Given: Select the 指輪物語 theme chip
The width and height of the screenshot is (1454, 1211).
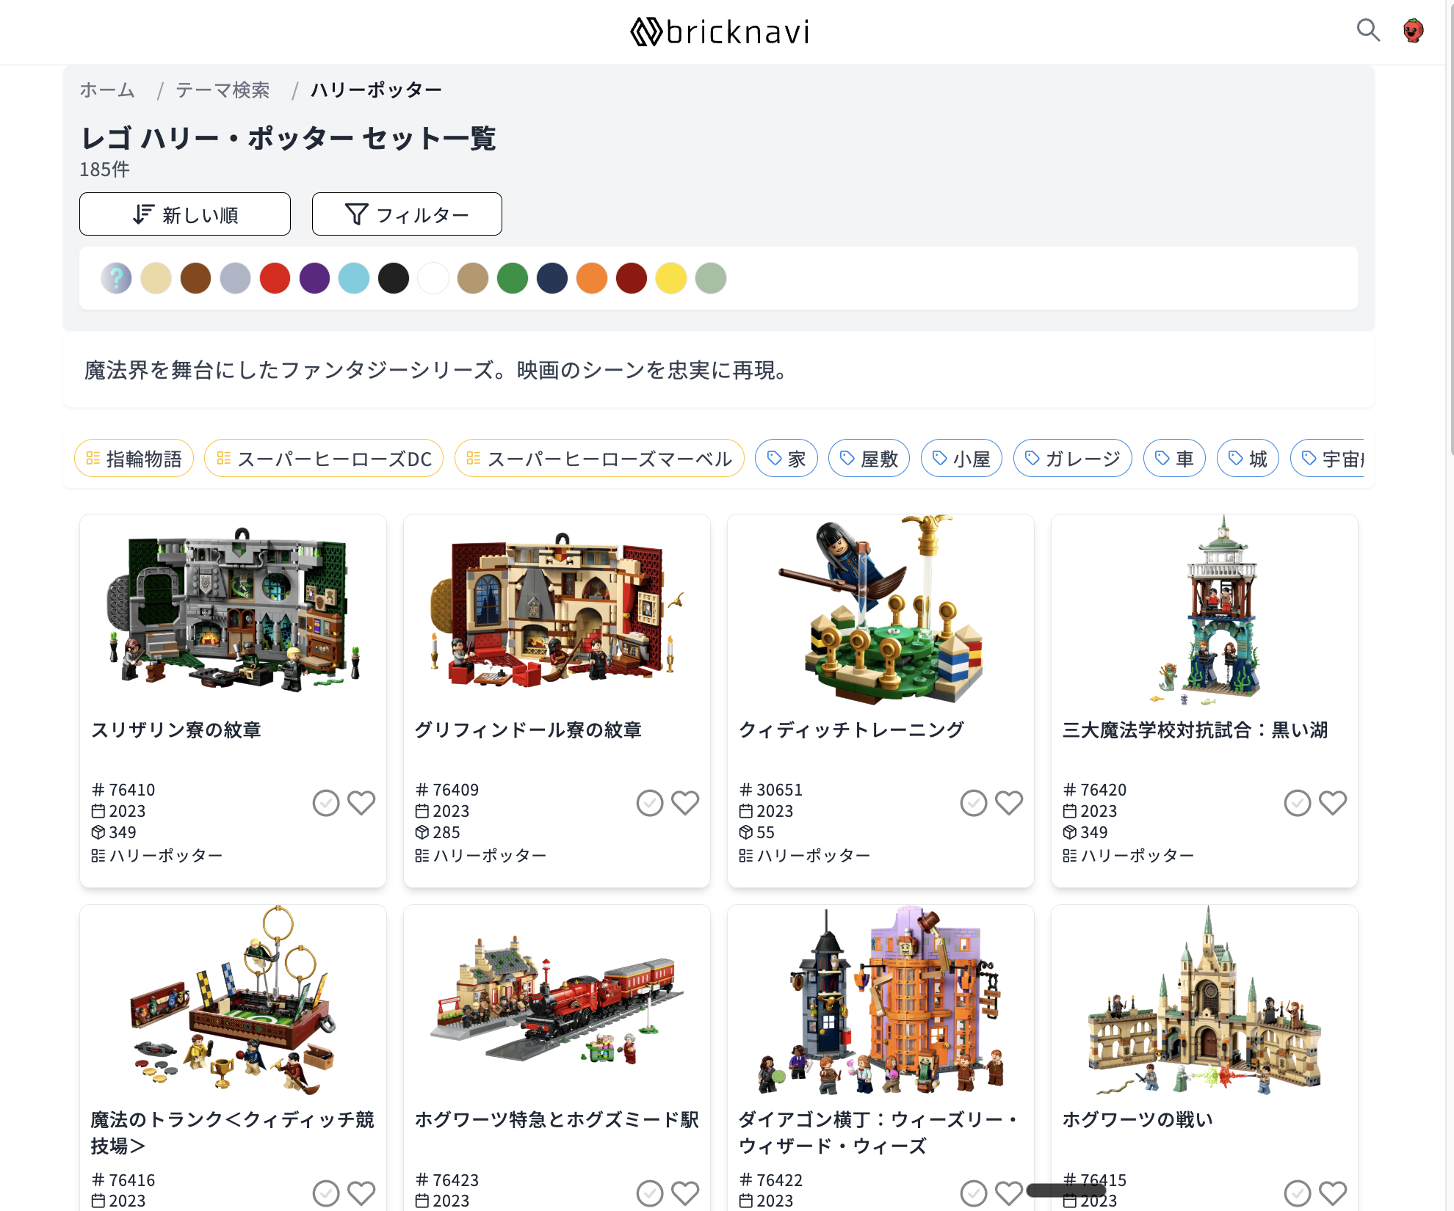Looking at the screenshot, I should tap(134, 459).
